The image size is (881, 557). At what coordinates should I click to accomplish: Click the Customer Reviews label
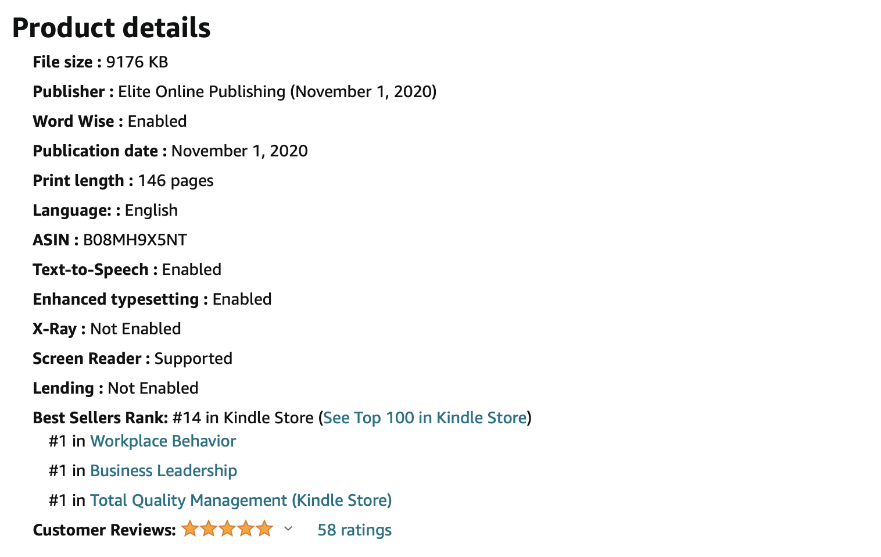point(104,530)
